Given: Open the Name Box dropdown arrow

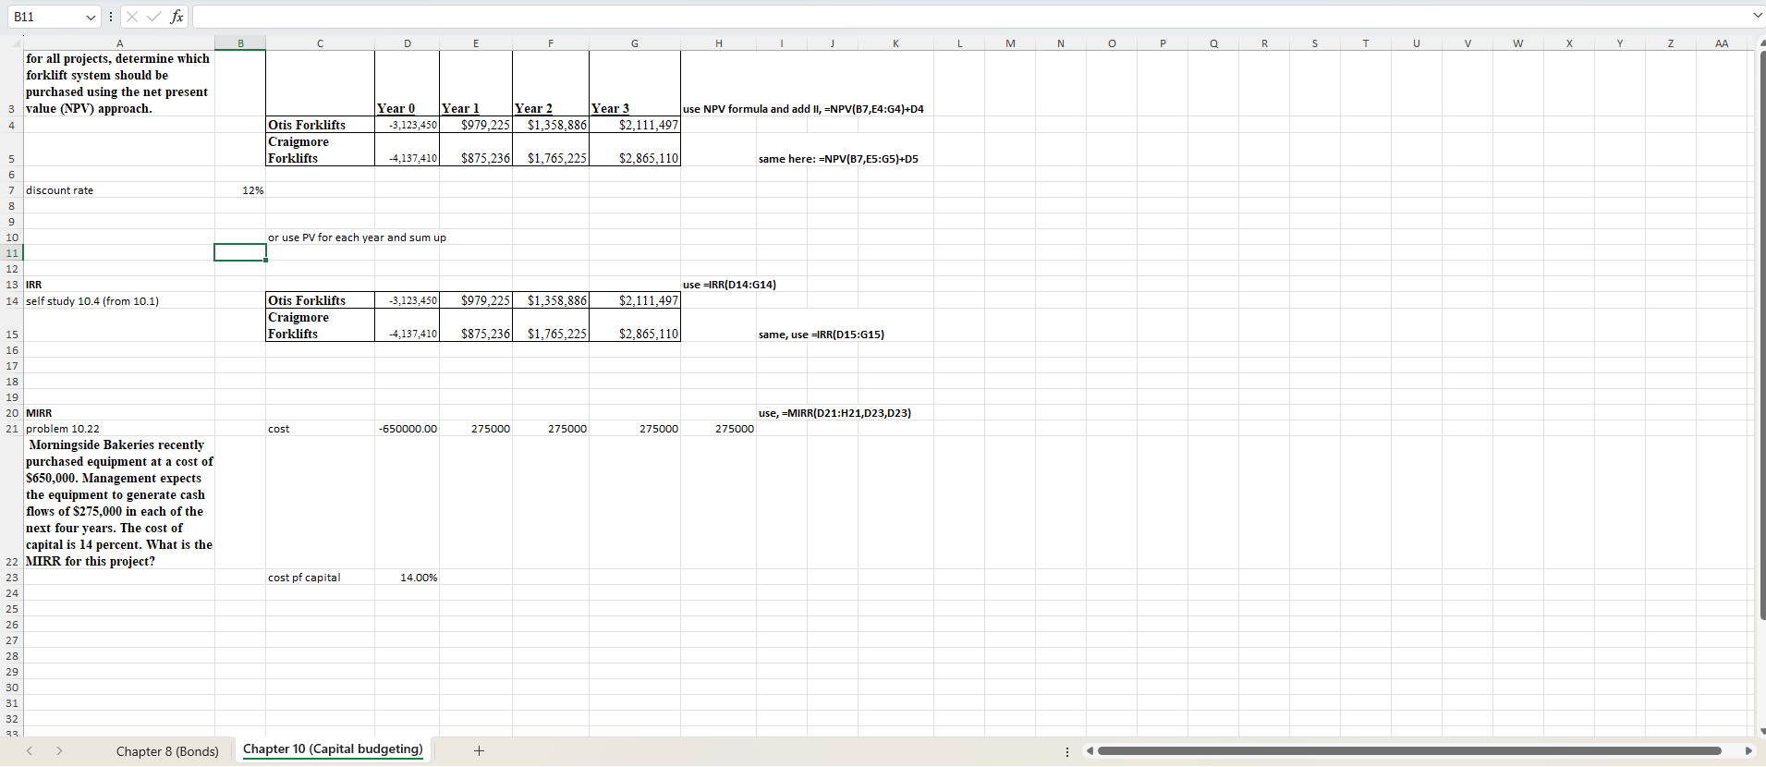Looking at the screenshot, I should [91, 17].
